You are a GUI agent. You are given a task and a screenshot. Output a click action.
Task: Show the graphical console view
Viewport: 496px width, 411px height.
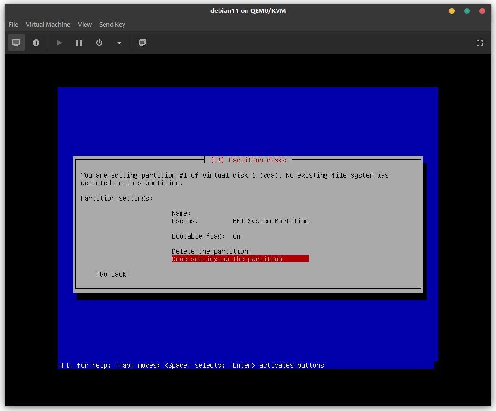click(x=16, y=43)
